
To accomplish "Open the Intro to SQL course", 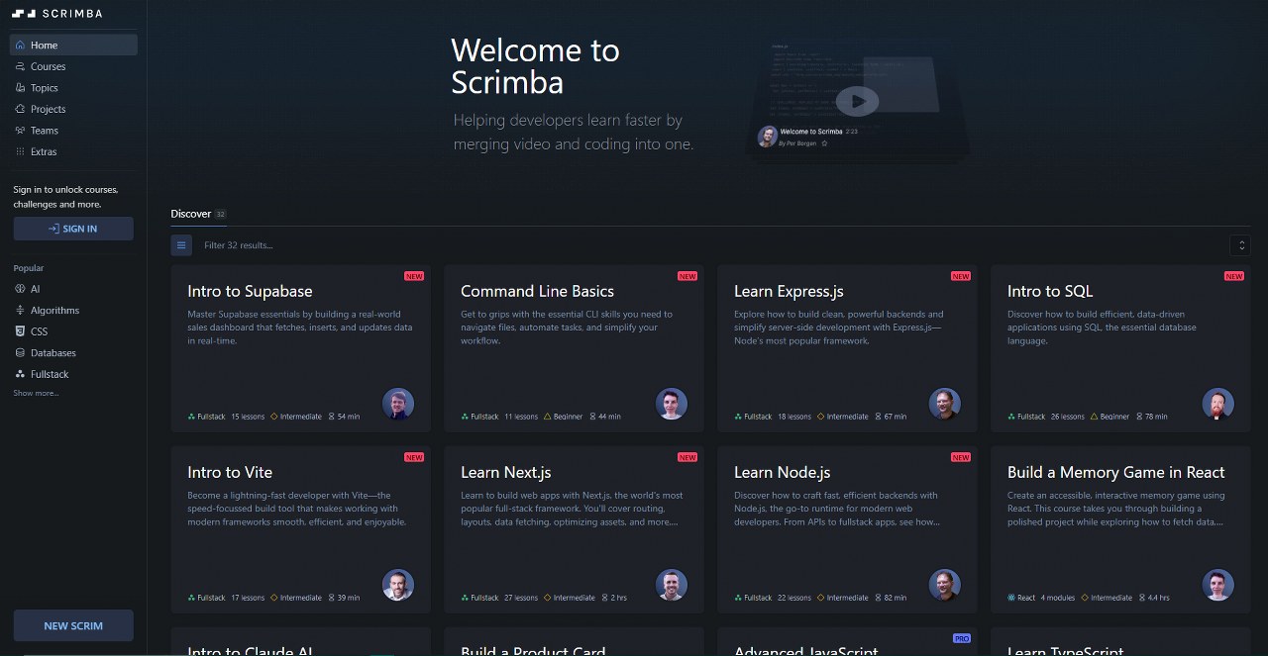I will (1121, 348).
